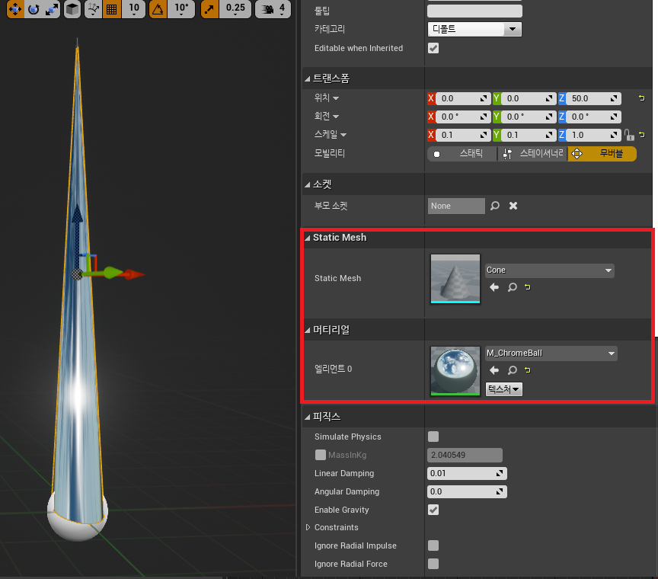Open rotation snap 10° dropdown
The image size is (658, 579).
pyautogui.click(x=181, y=9)
